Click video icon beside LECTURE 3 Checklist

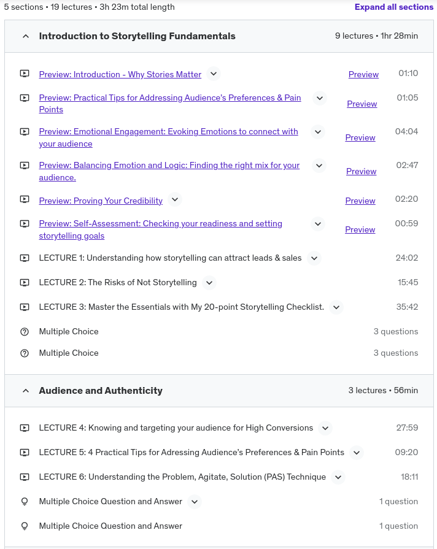(x=25, y=307)
